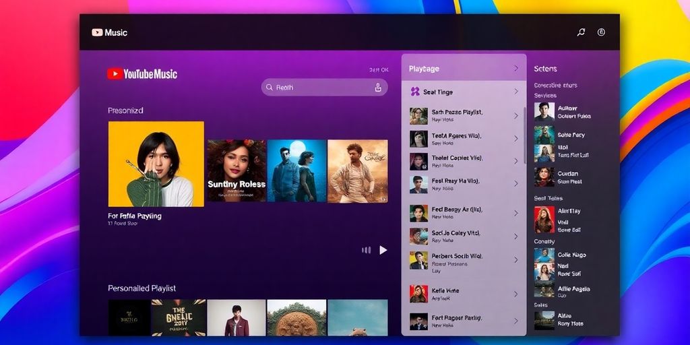Open the yellow-background featured album thumbnail
This screenshot has height=345, width=690.
156,164
